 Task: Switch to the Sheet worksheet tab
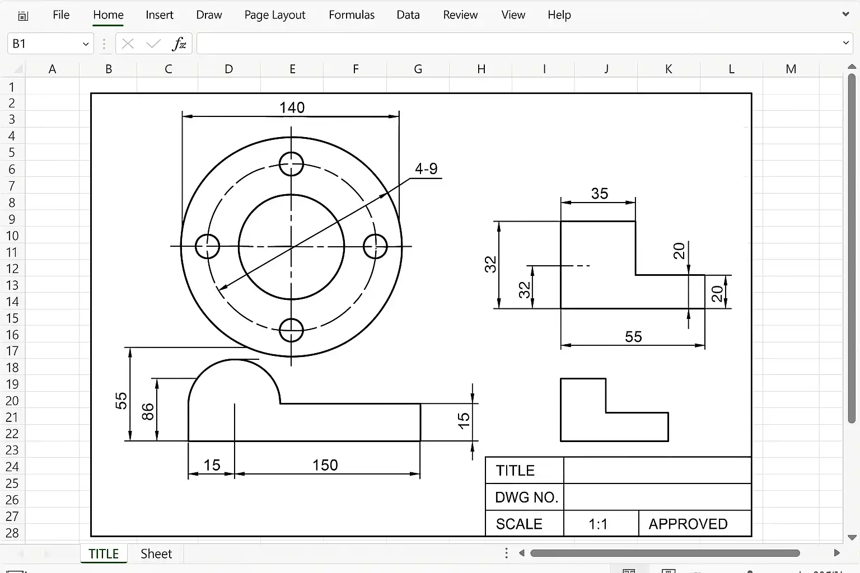[x=156, y=553]
